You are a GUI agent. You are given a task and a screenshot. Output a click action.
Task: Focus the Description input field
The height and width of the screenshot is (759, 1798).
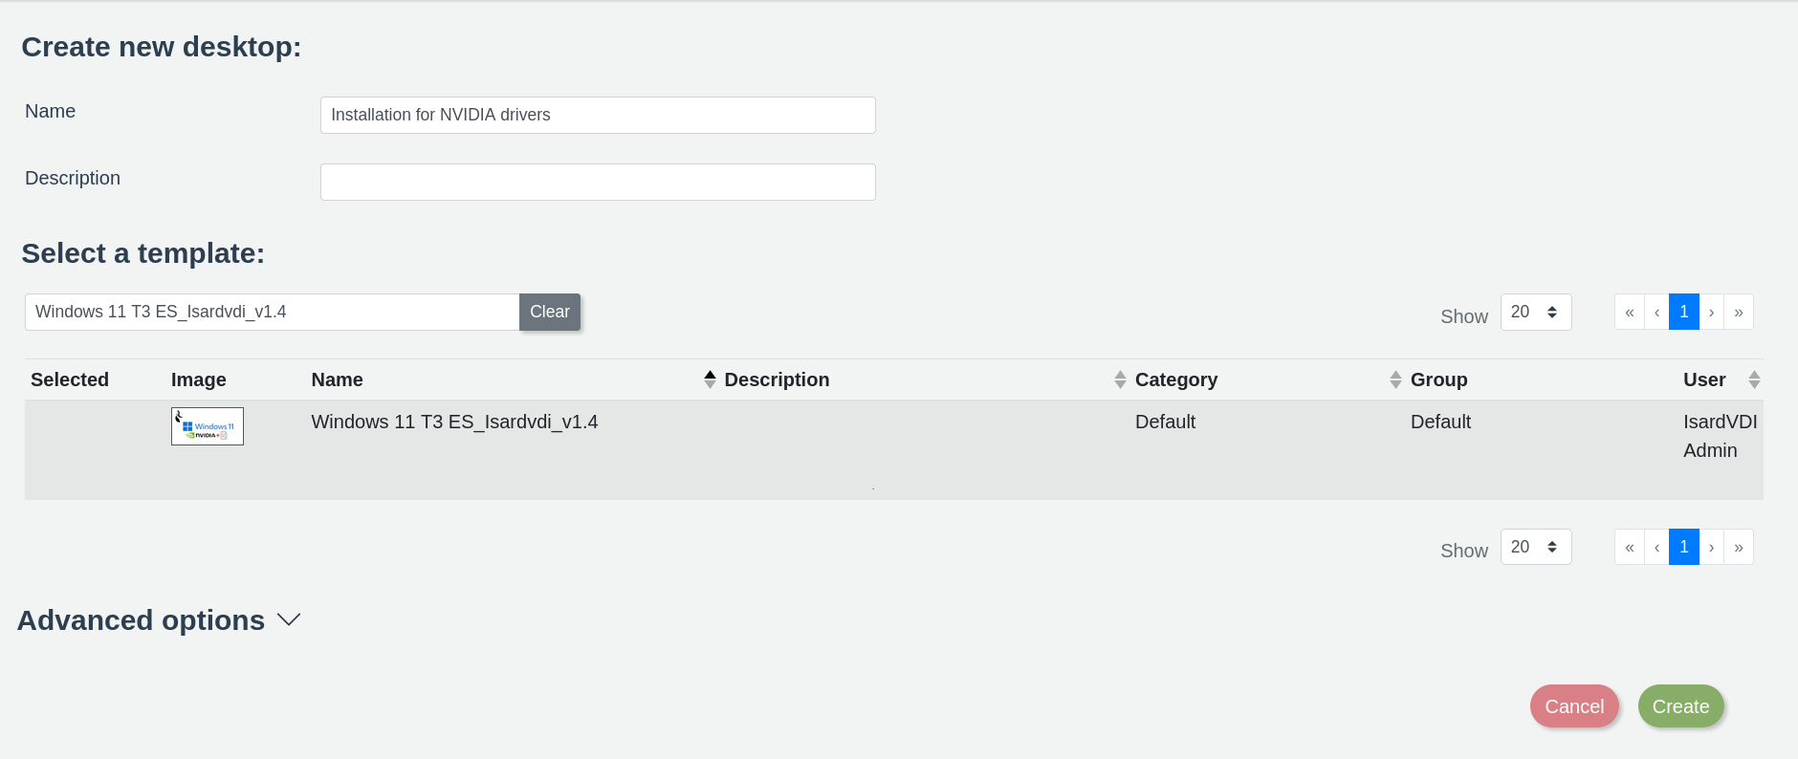point(598,183)
